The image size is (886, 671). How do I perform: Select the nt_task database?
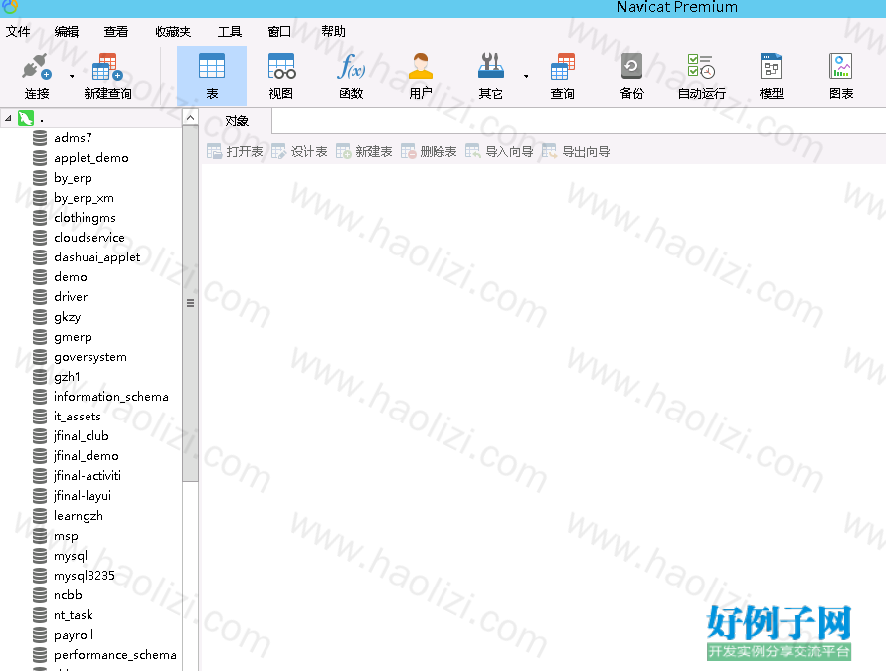click(73, 615)
